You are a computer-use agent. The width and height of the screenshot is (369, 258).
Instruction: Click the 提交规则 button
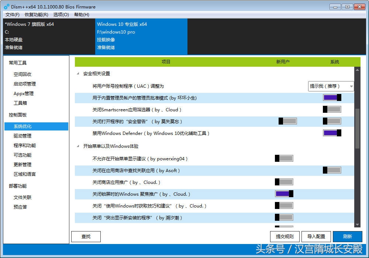coord(285,236)
